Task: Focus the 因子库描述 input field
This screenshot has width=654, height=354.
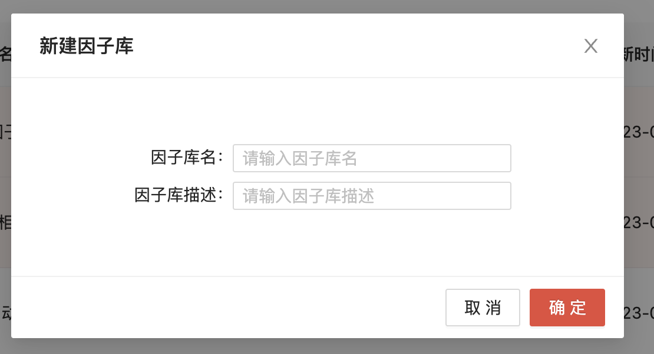Action: tap(372, 196)
